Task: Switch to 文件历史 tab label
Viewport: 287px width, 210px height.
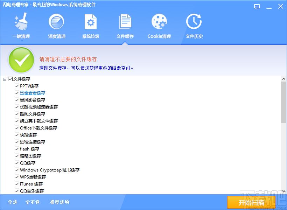Action: [x=194, y=36]
